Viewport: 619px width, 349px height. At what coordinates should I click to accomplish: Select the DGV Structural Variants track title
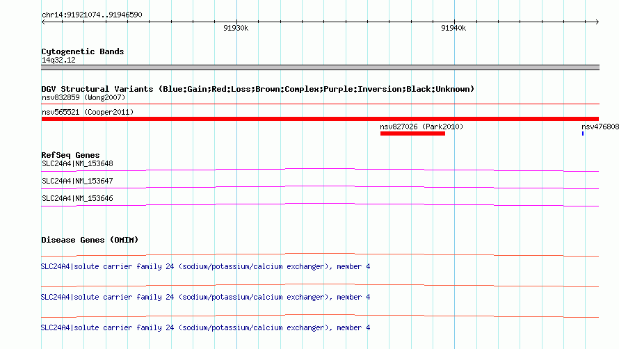[x=258, y=89]
